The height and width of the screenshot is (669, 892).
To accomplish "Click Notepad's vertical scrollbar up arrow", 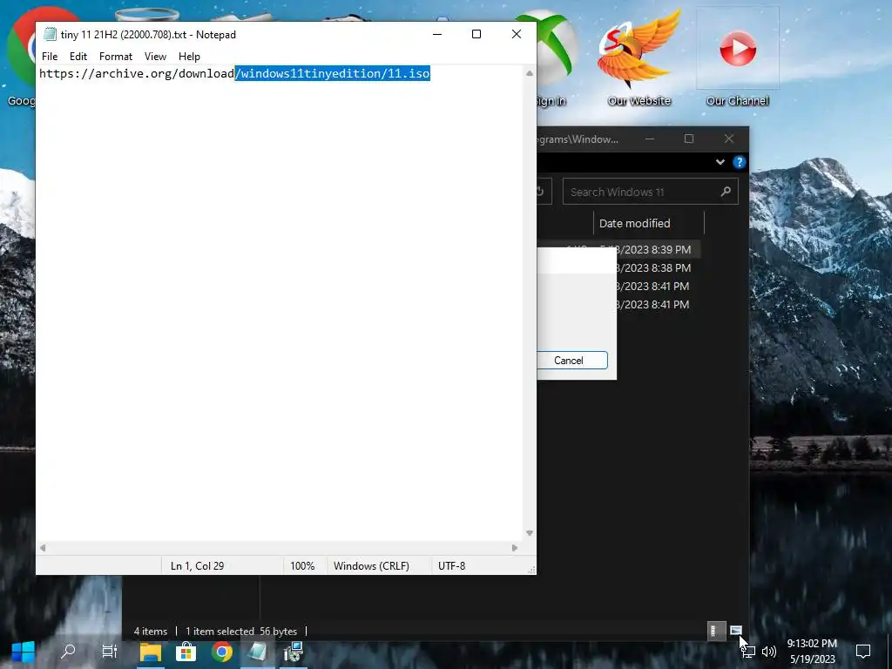I will [x=530, y=73].
